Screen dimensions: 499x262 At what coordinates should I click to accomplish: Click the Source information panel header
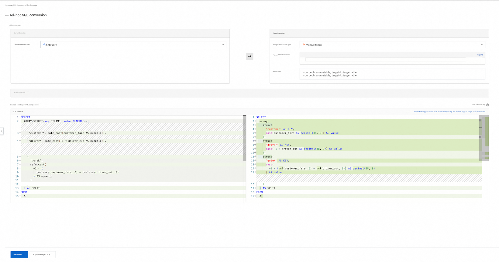pos(120,33)
